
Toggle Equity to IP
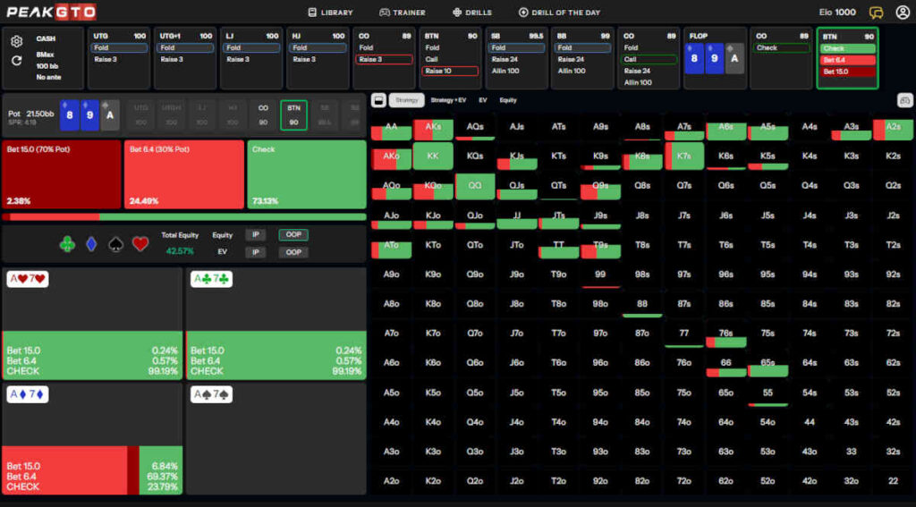tap(256, 235)
